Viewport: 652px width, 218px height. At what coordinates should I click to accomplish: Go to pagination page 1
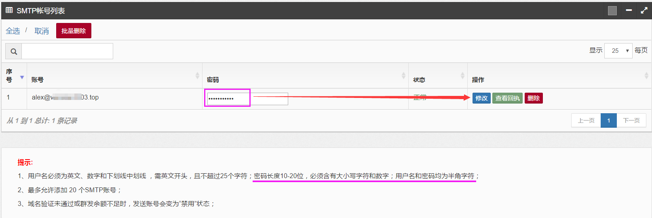[608, 120]
